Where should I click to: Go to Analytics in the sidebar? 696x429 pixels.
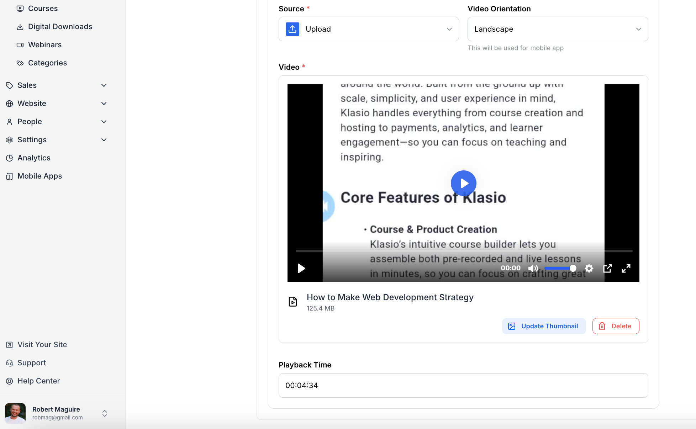[x=34, y=158]
